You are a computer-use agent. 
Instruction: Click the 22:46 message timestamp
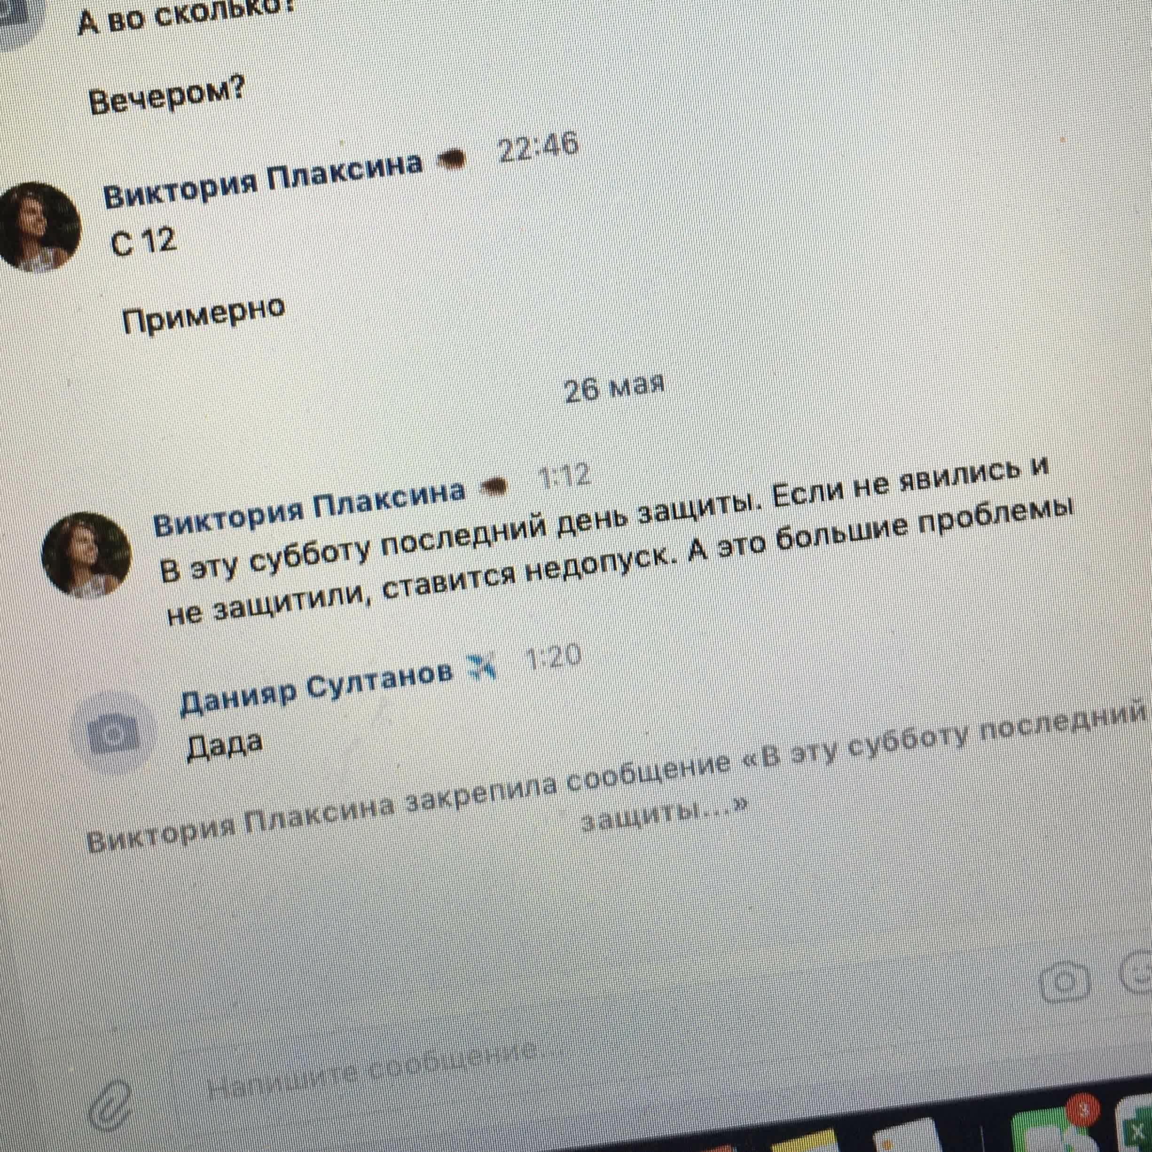pyautogui.click(x=538, y=149)
